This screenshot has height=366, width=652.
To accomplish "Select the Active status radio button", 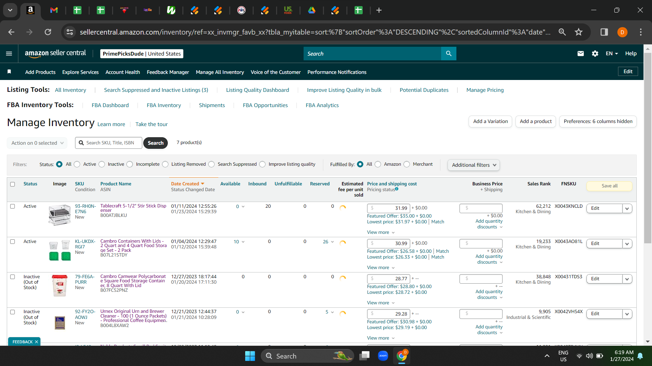I will point(77,164).
